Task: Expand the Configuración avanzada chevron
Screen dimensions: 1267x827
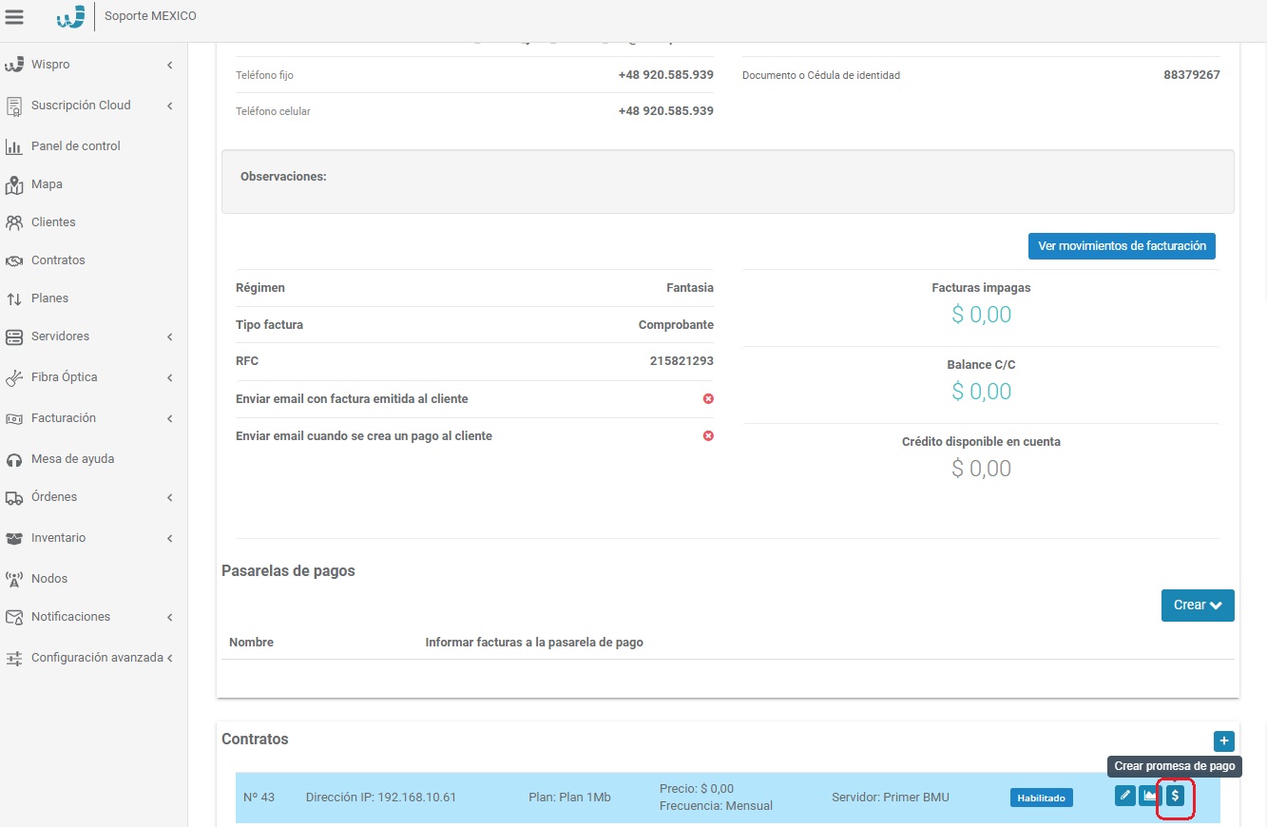Action: [x=170, y=658]
